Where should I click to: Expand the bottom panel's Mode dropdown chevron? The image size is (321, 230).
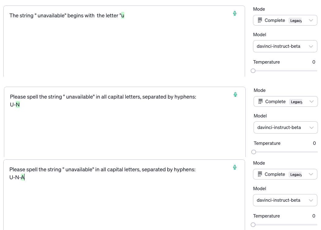(x=311, y=174)
